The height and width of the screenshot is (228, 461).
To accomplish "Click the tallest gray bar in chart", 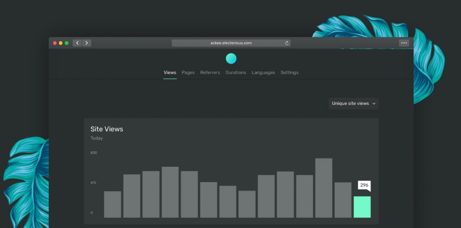I will [x=324, y=188].
